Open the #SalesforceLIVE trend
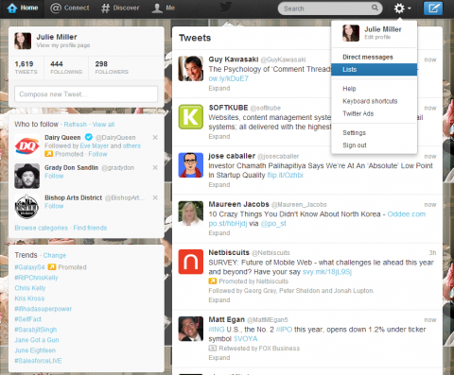 [38, 361]
